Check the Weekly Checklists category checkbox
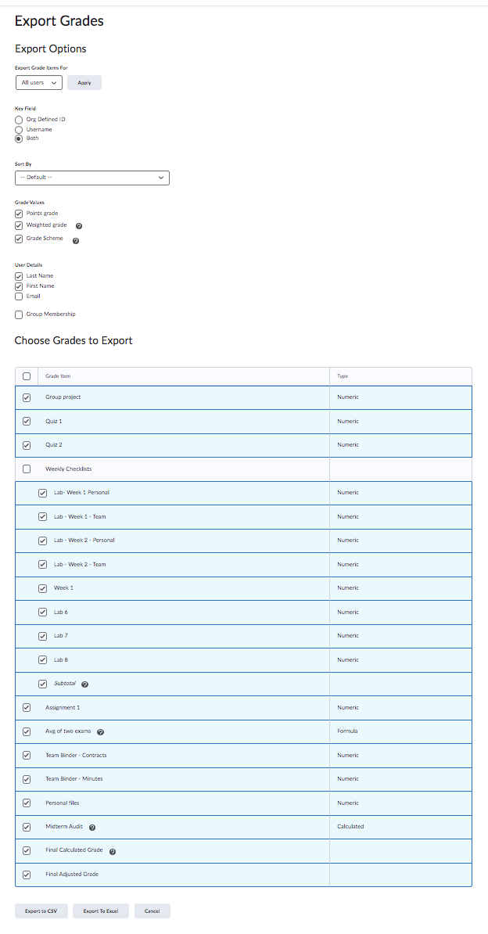 [x=27, y=469]
